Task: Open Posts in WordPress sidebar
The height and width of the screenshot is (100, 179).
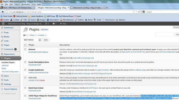Action: coord(6,32)
